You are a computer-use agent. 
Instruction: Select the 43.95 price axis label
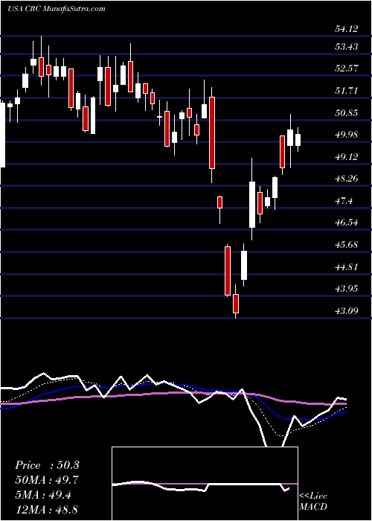click(x=347, y=289)
